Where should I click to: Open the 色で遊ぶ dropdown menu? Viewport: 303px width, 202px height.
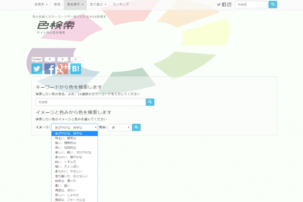98,4
